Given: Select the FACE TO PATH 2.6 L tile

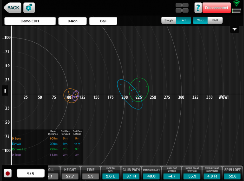Looking at the screenshot, I should pos(110,173).
